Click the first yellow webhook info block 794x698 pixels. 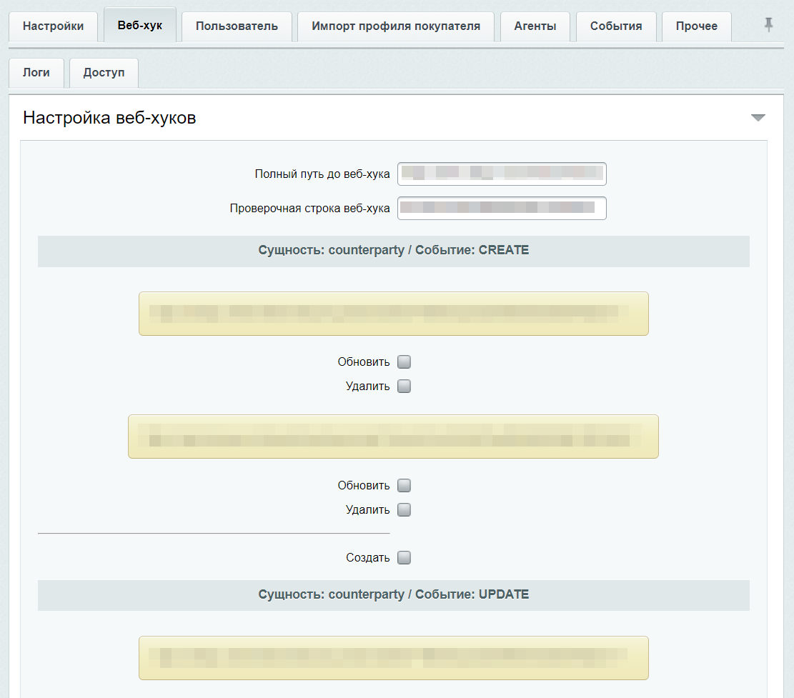(x=393, y=314)
